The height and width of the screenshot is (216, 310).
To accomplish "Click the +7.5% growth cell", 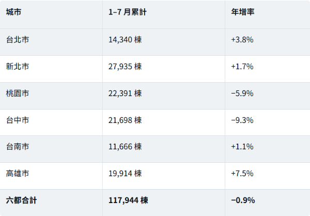I will click(x=242, y=174).
